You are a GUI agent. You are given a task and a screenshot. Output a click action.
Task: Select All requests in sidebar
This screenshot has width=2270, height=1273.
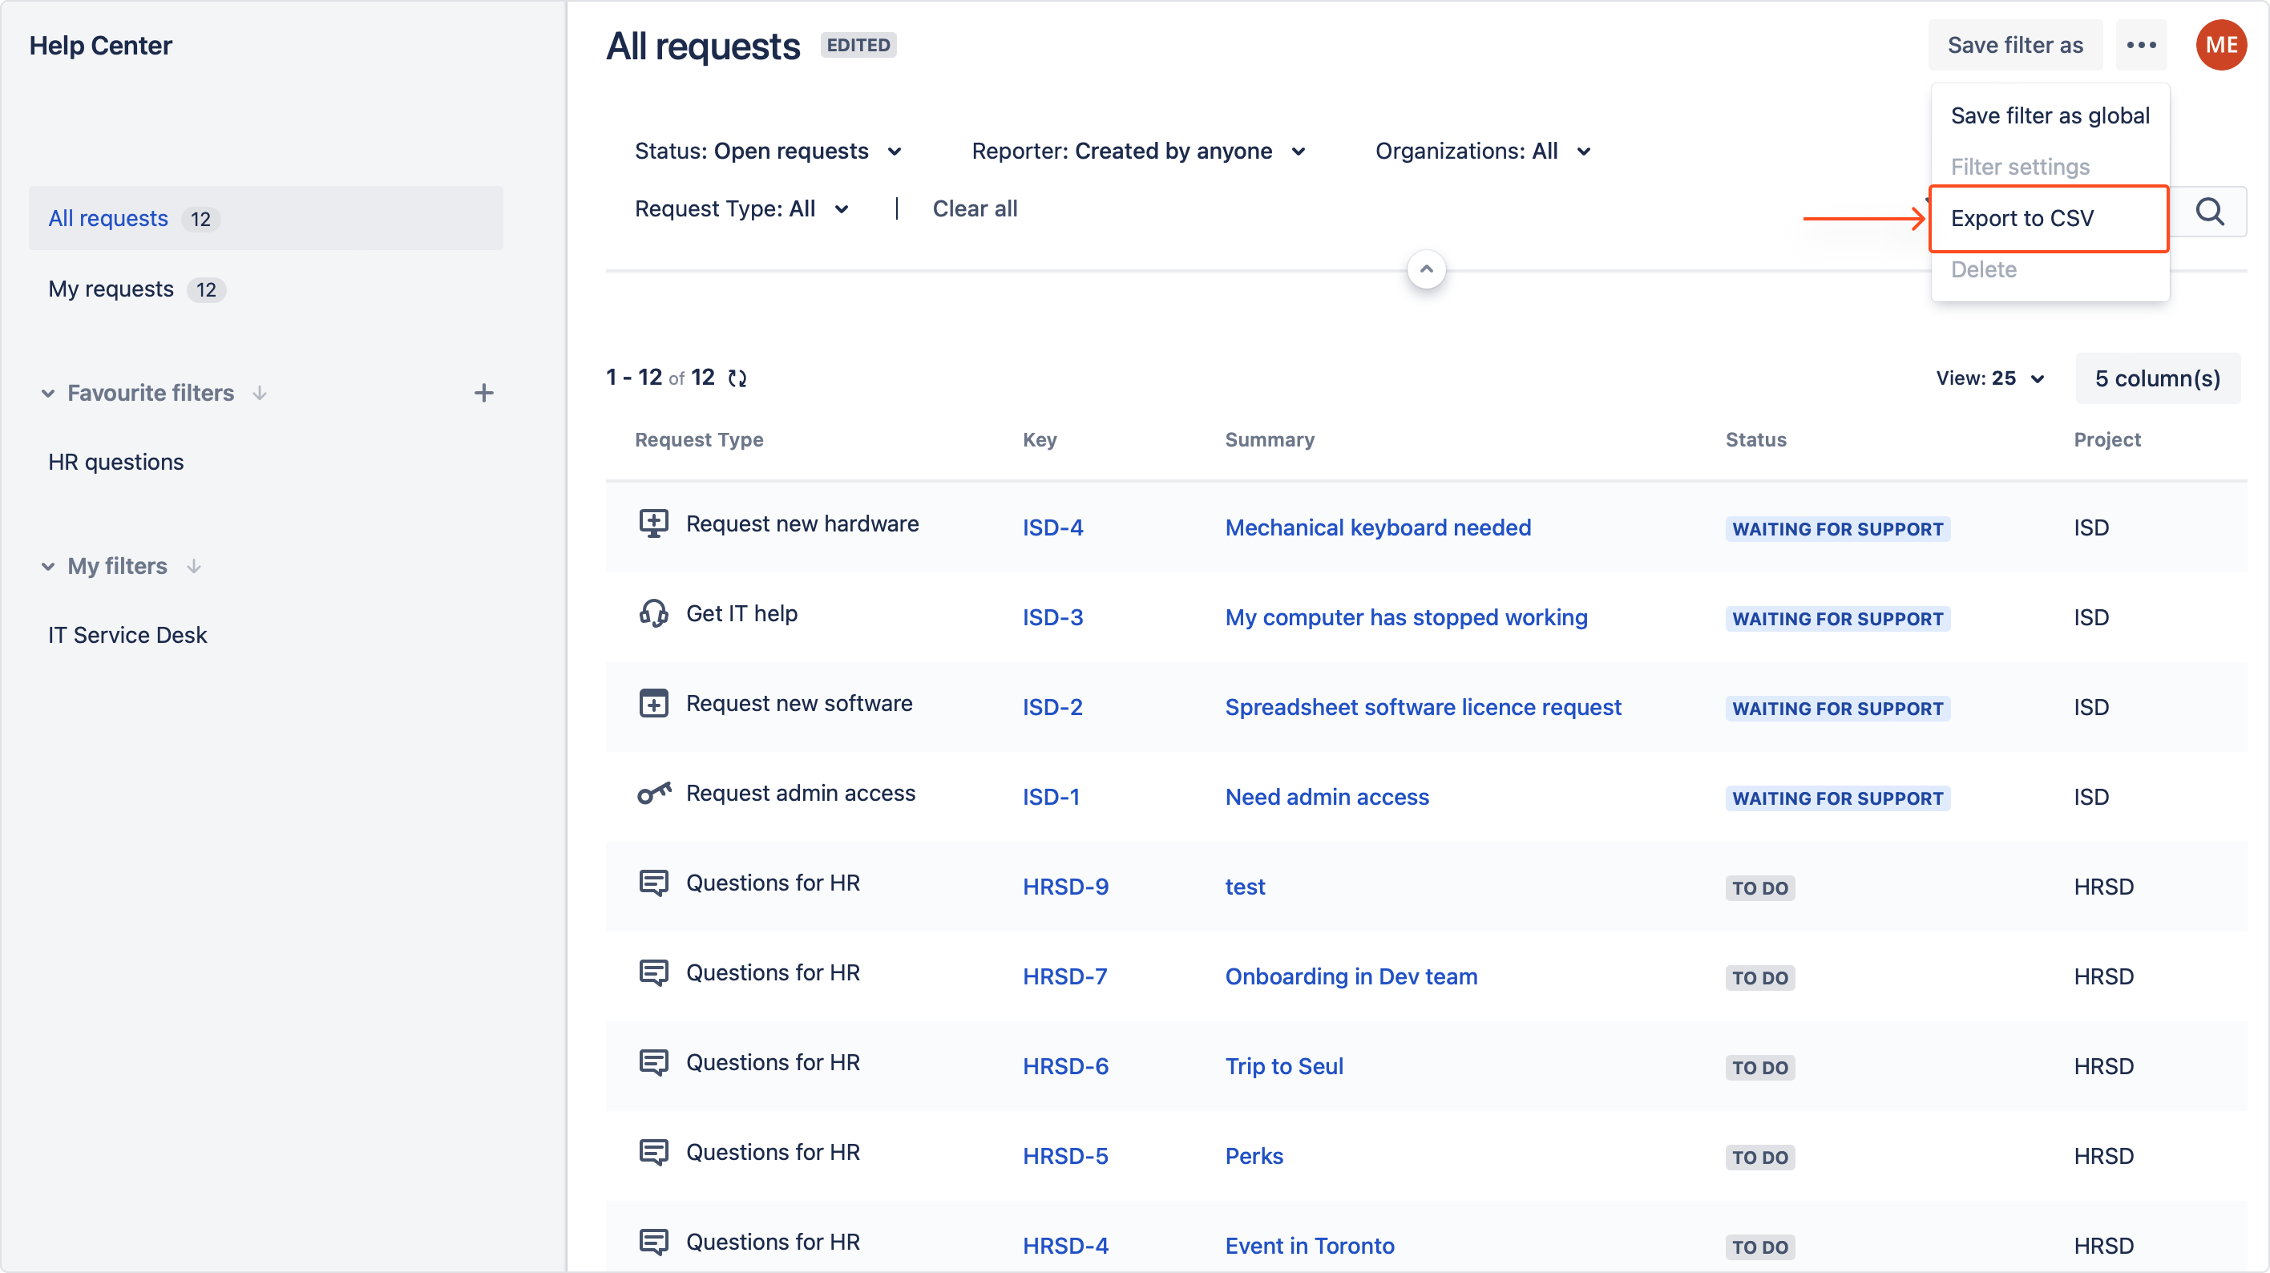click(x=265, y=219)
